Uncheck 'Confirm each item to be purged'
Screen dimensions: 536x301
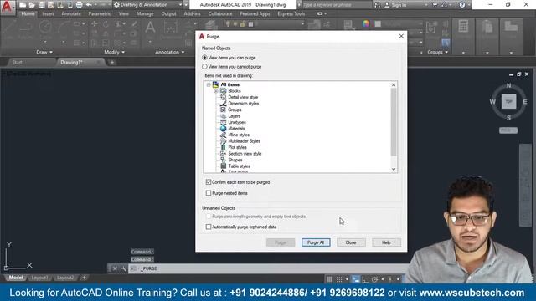pos(209,182)
